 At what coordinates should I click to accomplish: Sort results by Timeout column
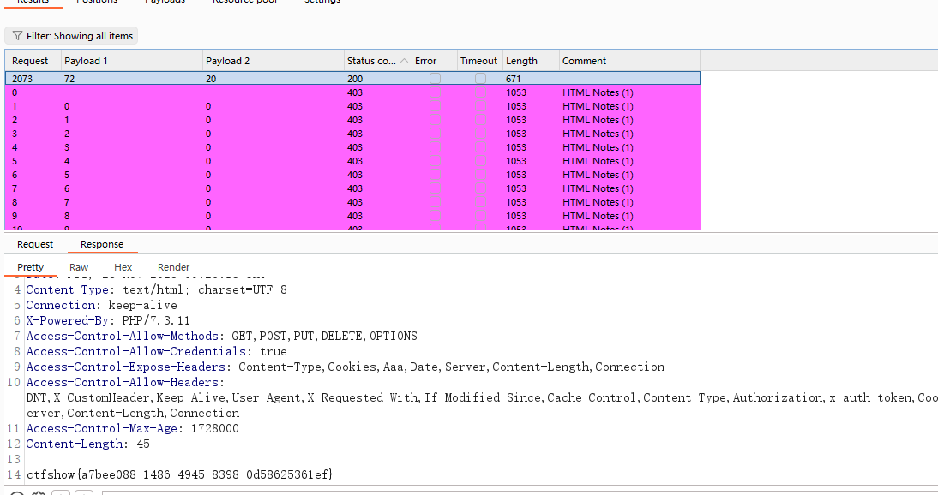480,61
